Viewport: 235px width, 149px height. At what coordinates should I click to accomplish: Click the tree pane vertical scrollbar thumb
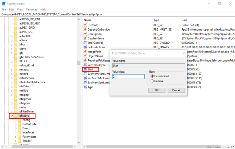click(79, 63)
